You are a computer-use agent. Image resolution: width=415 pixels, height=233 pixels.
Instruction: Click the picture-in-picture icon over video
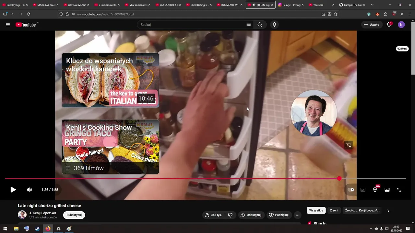349,145
